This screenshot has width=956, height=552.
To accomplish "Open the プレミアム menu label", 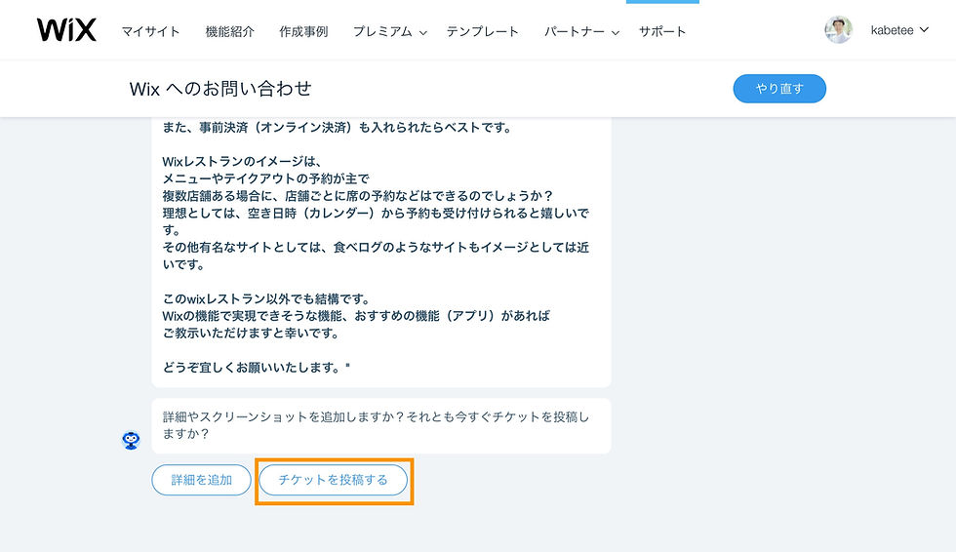I will click(382, 31).
